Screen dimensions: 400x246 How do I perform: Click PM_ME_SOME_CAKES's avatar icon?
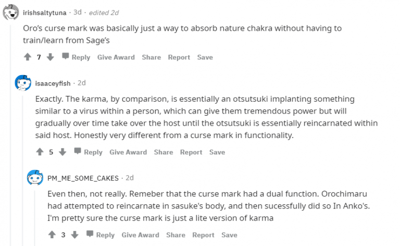point(35,178)
